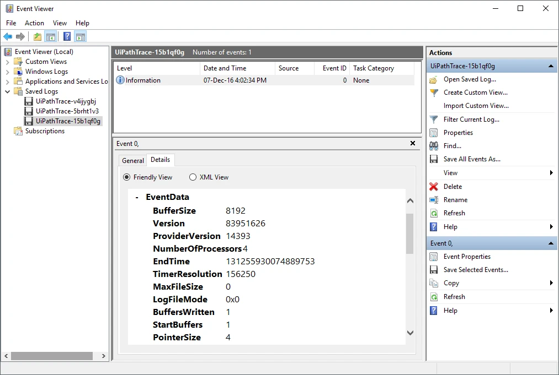Switch to the General tab
559x375 pixels.
pyautogui.click(x=133, y=161)
